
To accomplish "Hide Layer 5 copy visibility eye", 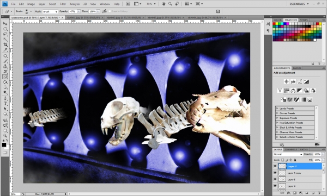I will [275, 173].
